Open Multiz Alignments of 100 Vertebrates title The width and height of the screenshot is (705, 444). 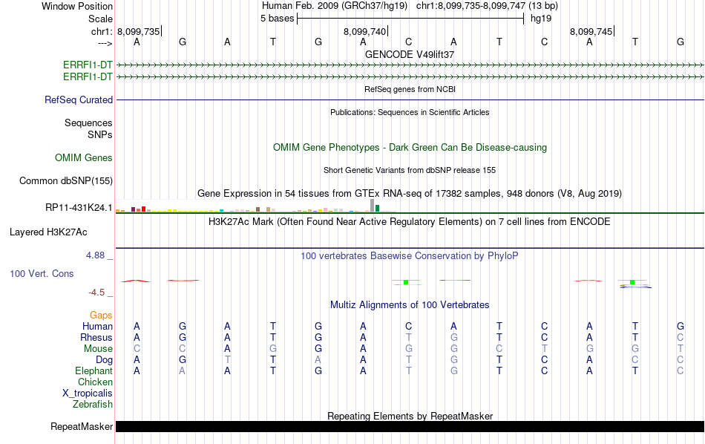(410, 305)
